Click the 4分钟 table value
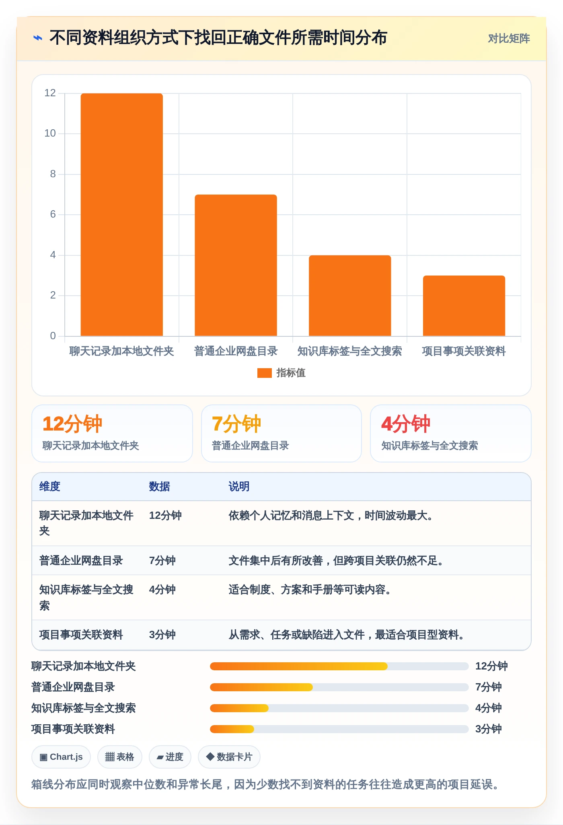 point(162,590)
